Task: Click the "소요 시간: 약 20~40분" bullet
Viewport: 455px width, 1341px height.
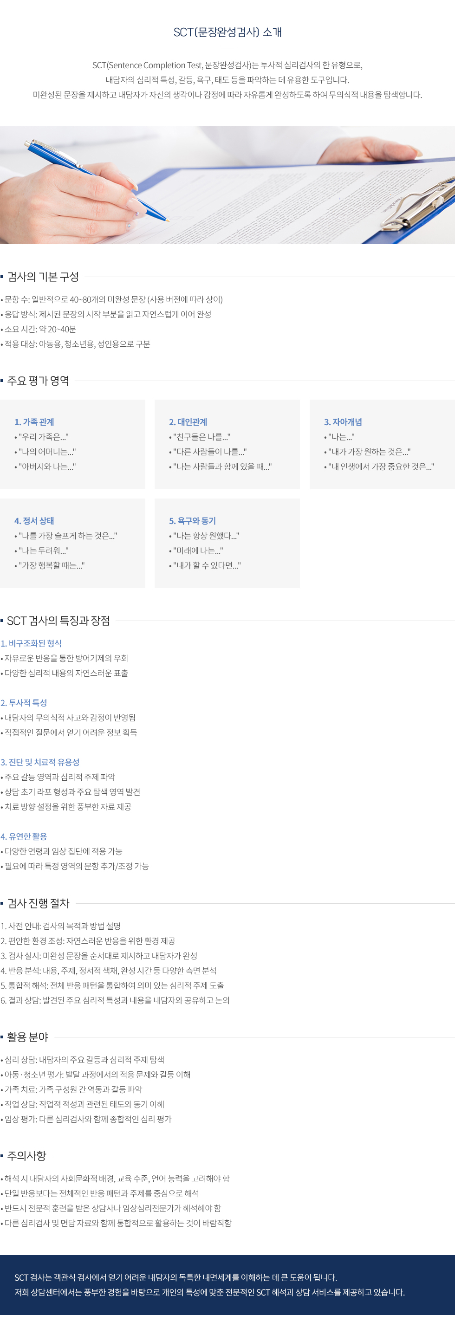Action: (40, 329)
